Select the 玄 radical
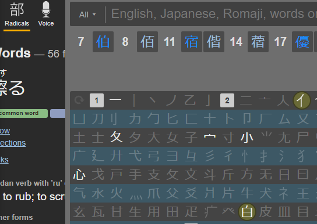 (x=79, y=212)
